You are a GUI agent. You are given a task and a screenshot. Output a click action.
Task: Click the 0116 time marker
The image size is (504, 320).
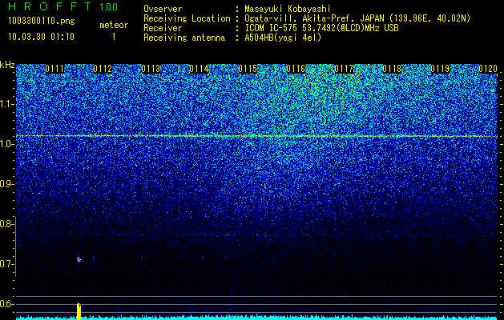tap(296, 69)
